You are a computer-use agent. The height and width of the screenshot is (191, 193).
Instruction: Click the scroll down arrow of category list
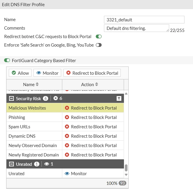tap(126, 175)
